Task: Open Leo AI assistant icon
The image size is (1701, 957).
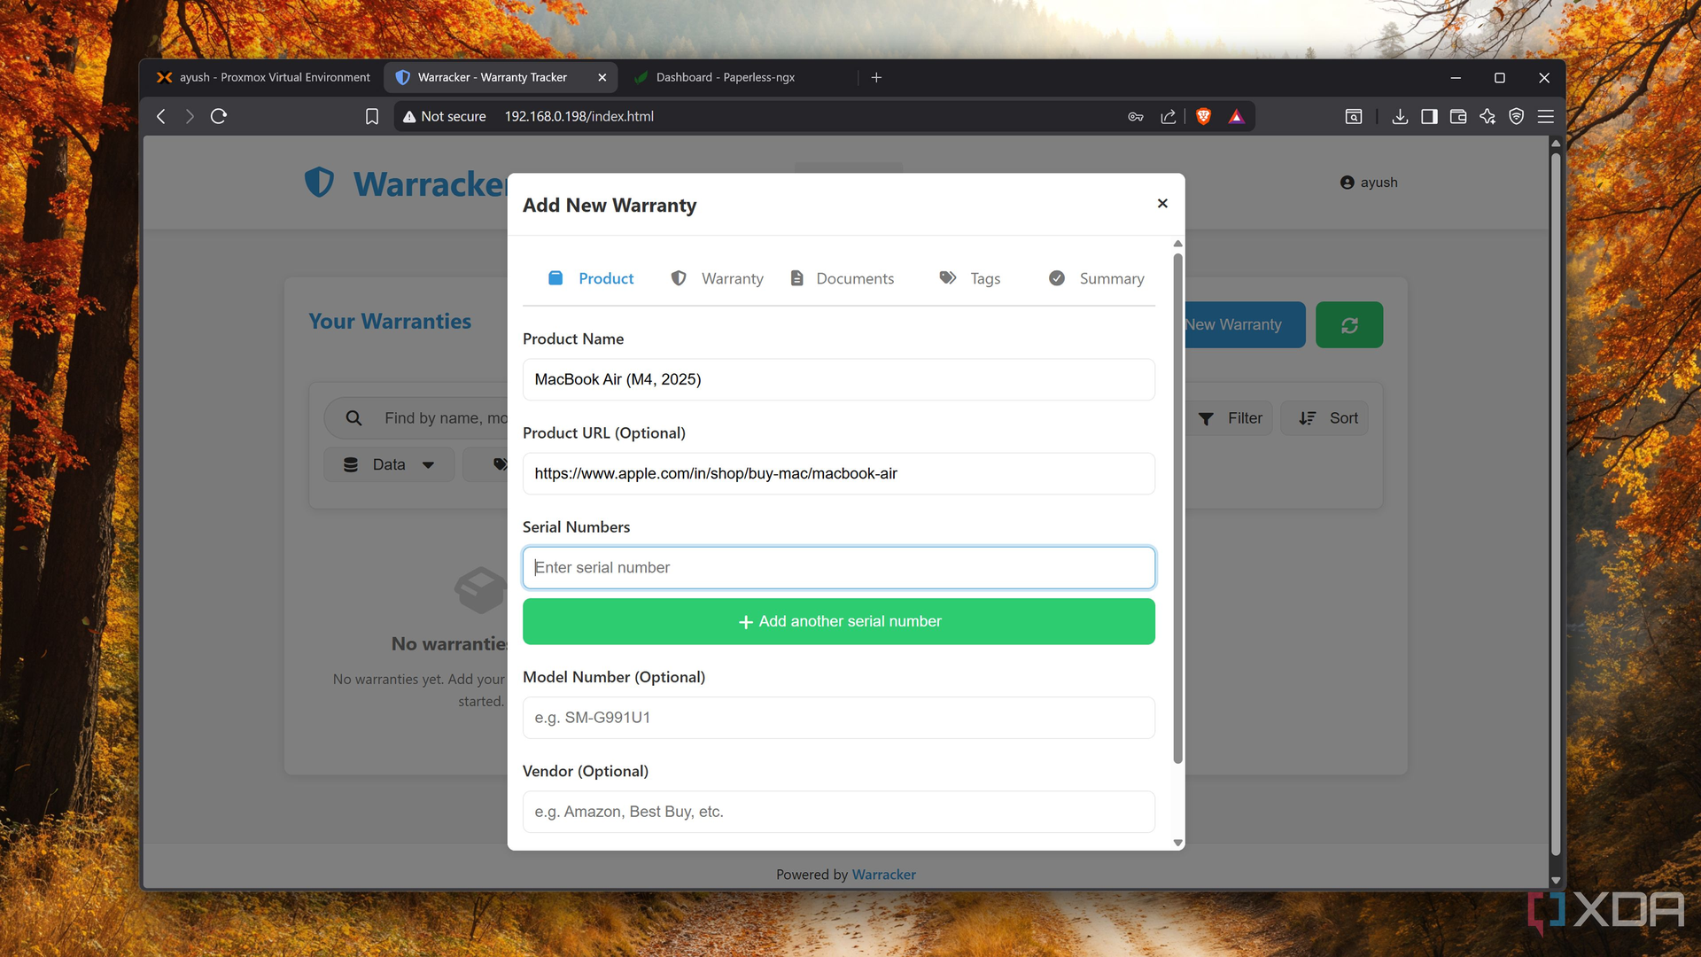Action: tap(1487, 116)
